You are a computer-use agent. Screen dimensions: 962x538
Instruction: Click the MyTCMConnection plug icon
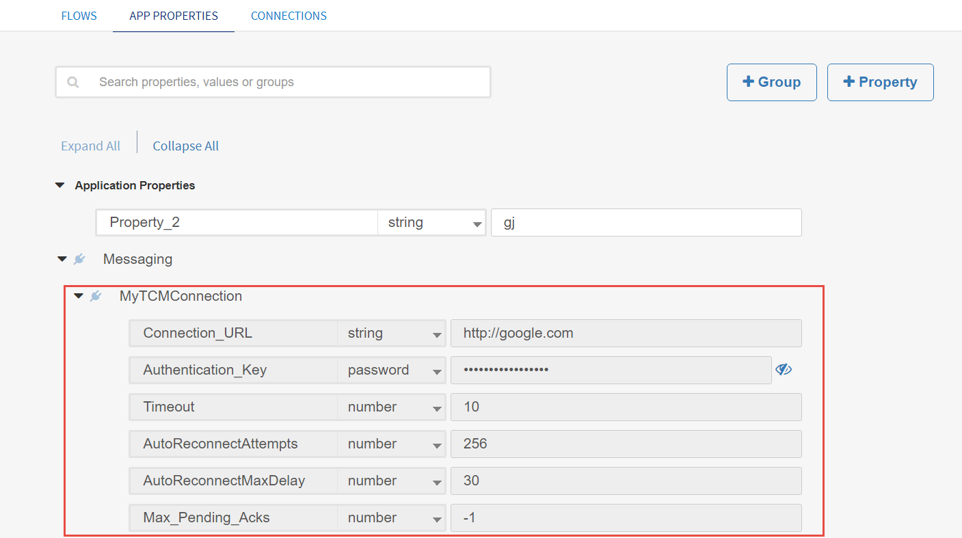click(x=96, y=296)
